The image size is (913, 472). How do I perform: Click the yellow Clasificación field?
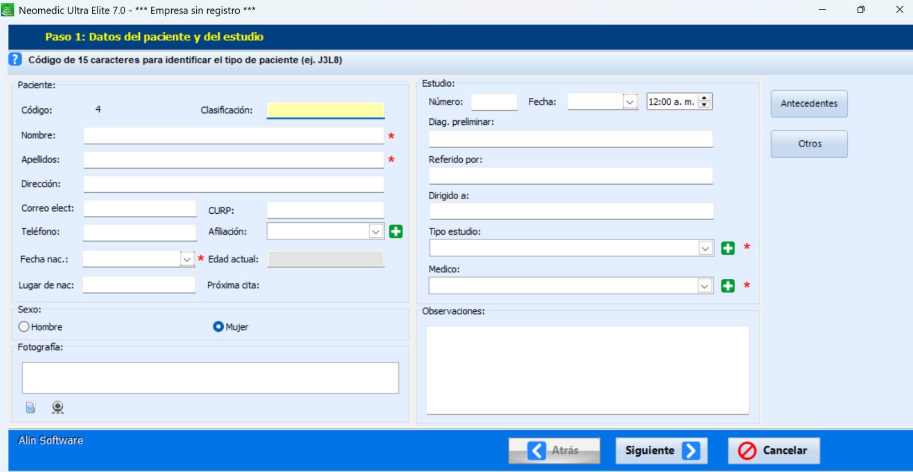pos(325,110)
